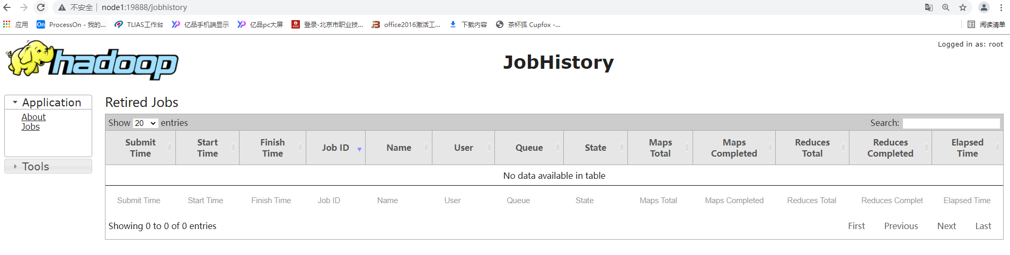Go to Next page of results

[x=946, y=226]
